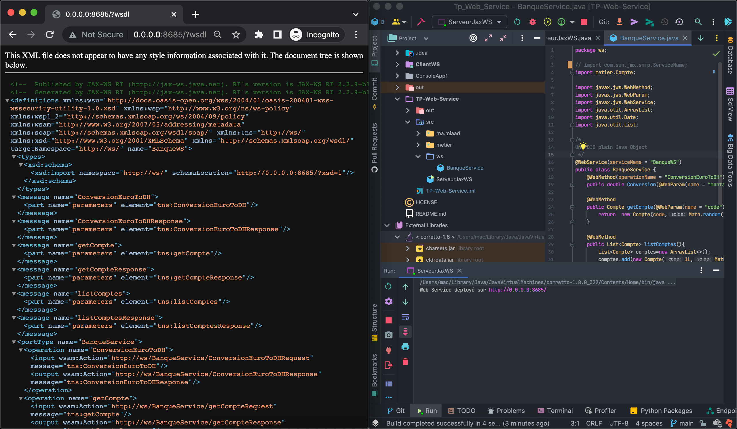Click Rerun icon in Run panel
This screenshot has height=429, width=737.
(x=388, y=286)
